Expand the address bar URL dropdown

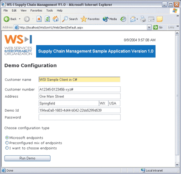pyautogui.click(x=149, y=28)
